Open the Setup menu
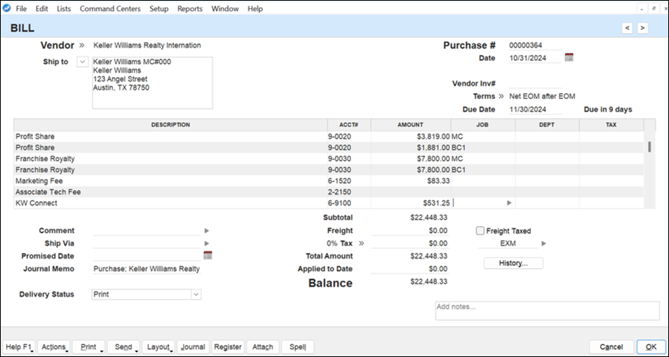Viewport: 669px width, 357px height. coord(159,9)
